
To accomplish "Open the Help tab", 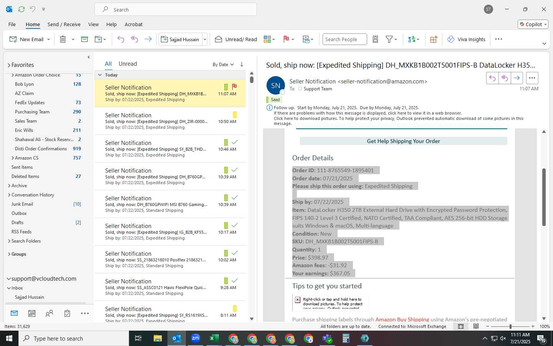I will coord(111,24).
